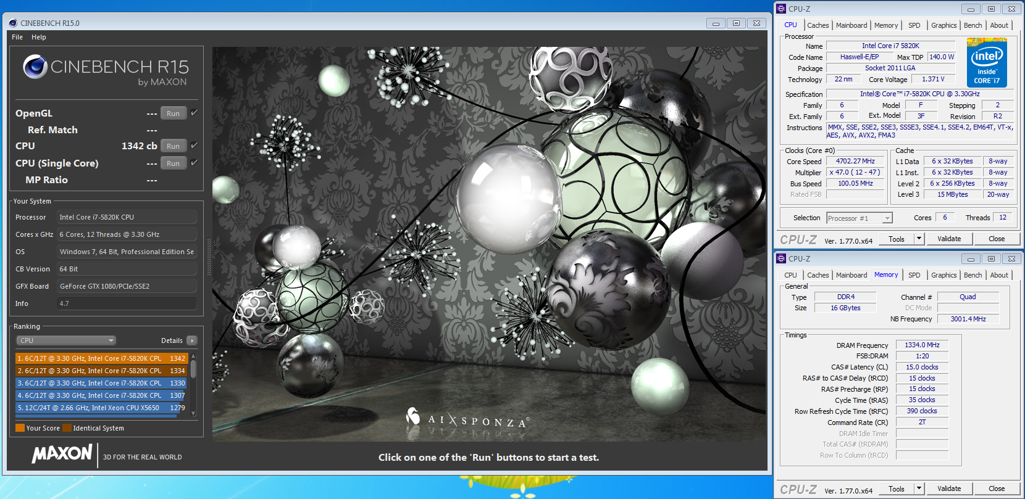Switch to CPU tab in bottom CPU-Z
The width and height of the screenshot is (1025, 499).
pos(791,275)
